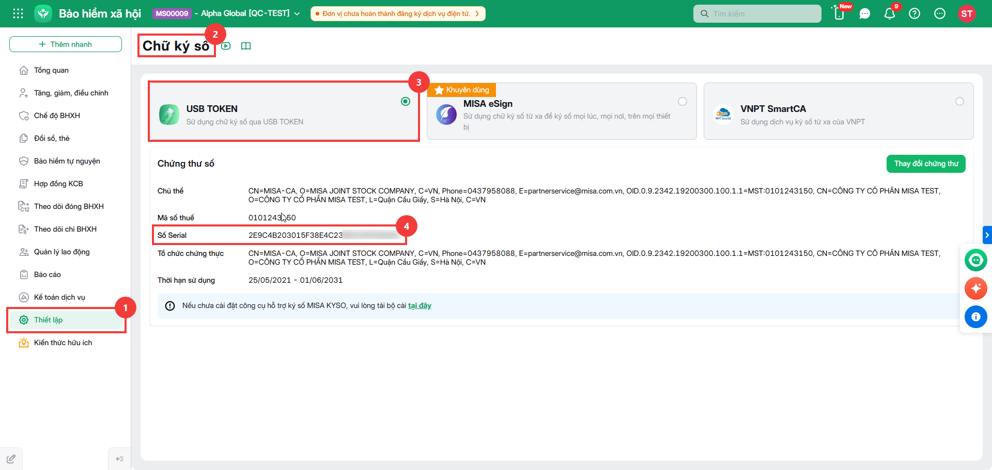Viewport: 992px width, 470px height.
Task: Click the Mã số thuế value 0101243150
Action: [x=272, y=218]
